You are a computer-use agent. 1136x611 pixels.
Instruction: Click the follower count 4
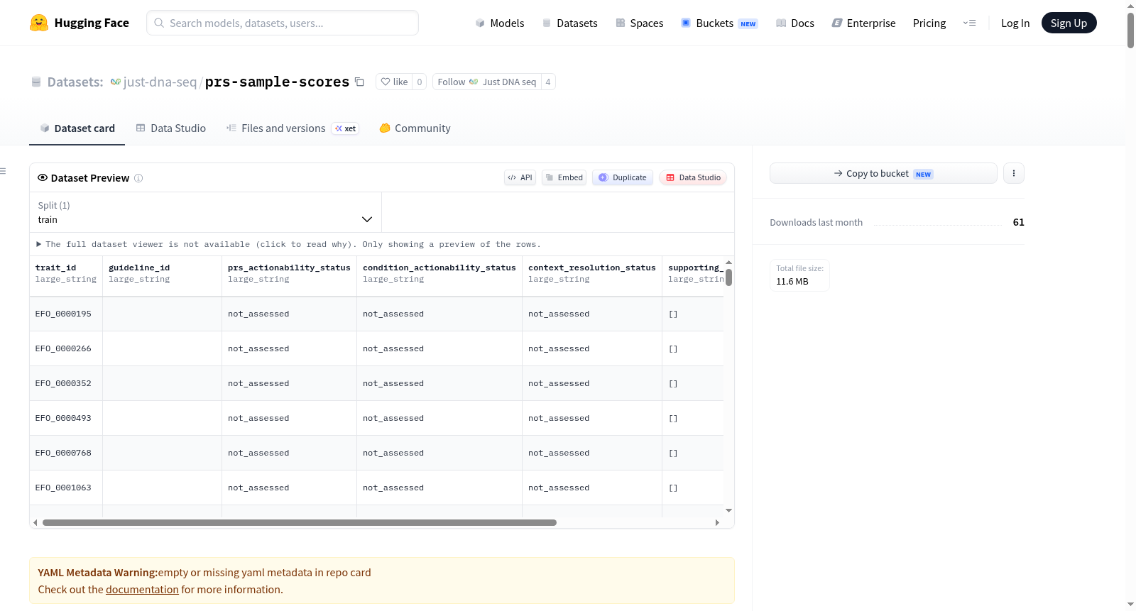click(x=548, y=82)
